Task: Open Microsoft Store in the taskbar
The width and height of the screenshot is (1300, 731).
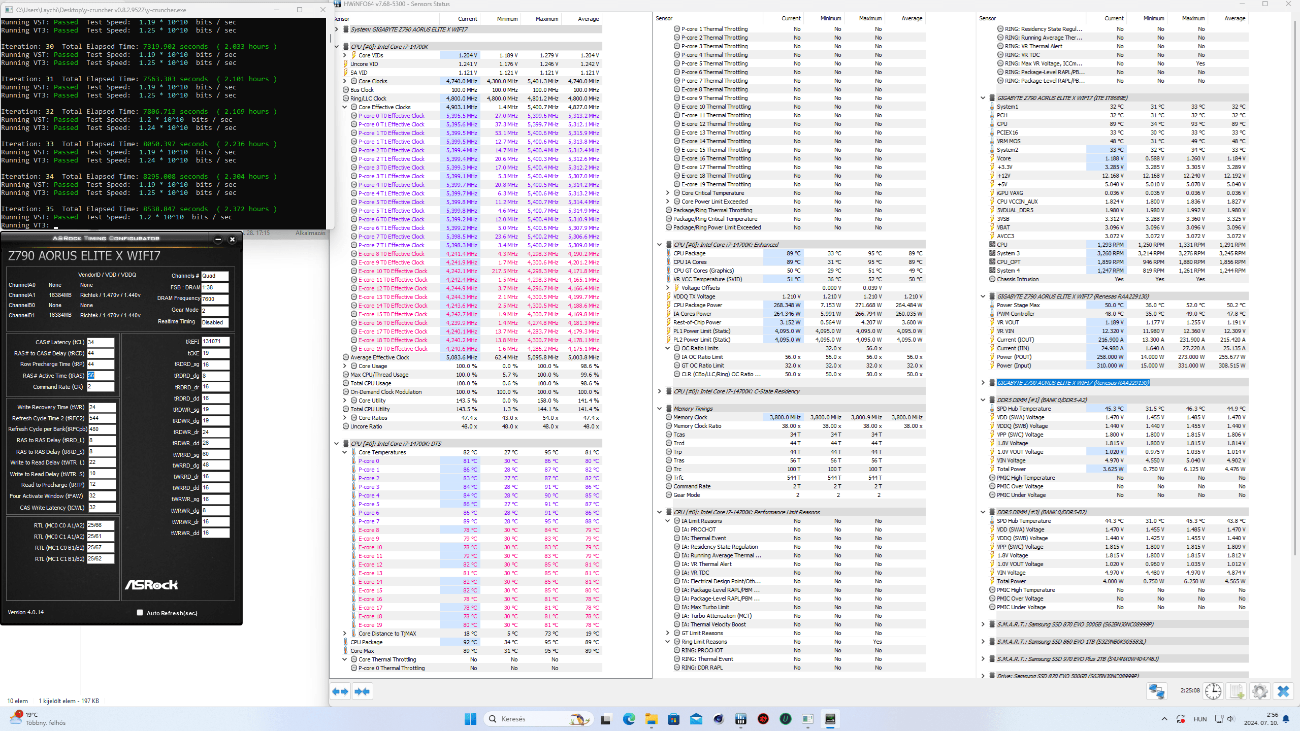Action: point(673,719)
